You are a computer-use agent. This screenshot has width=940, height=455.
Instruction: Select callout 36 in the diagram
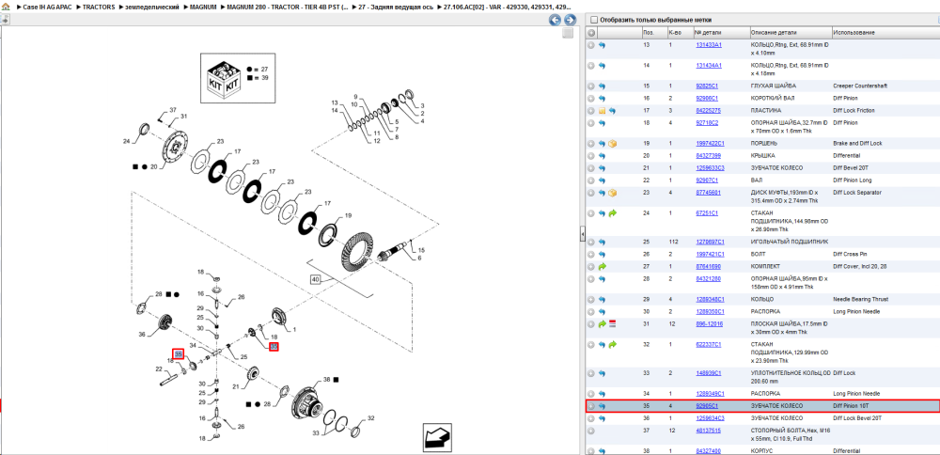click(142, 335)
